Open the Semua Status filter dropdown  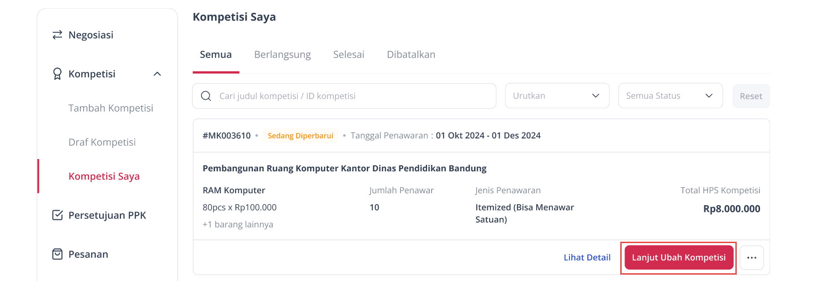click(671, 95)
